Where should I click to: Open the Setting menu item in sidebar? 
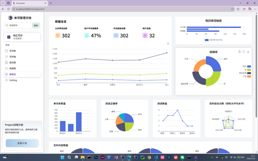pos(13,80)
